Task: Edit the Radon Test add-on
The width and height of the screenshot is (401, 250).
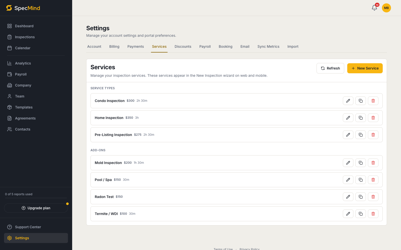Action: tap(348, 197)
